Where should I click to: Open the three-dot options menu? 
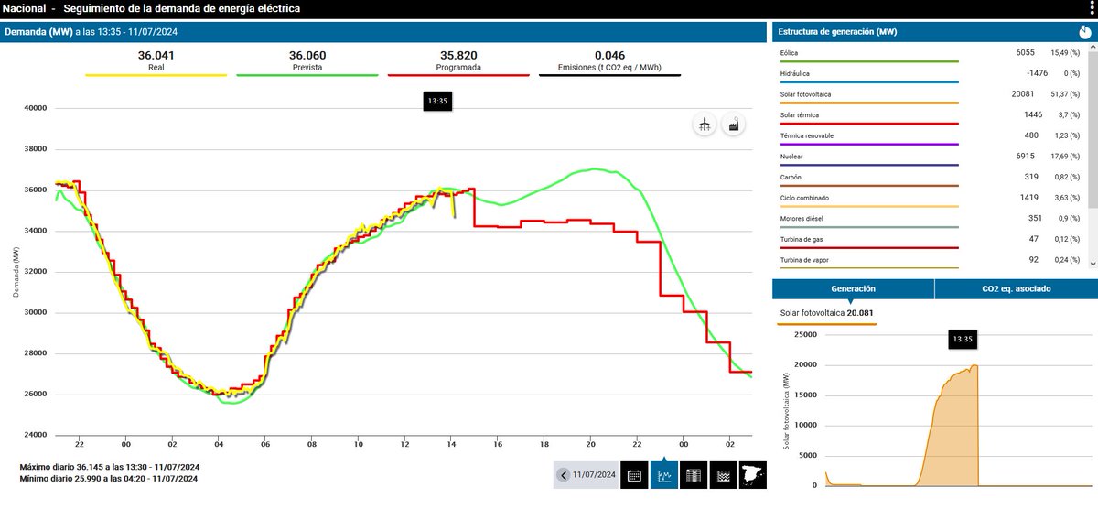pos(1092,8)
